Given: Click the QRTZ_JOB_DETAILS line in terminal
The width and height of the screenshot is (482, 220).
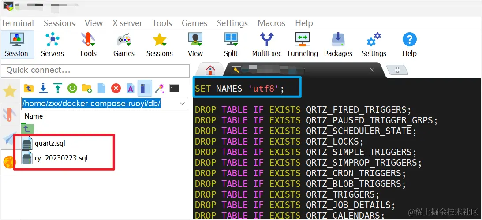Looking at the screenshot, I should pyautogui.click(x=295, y=205).
